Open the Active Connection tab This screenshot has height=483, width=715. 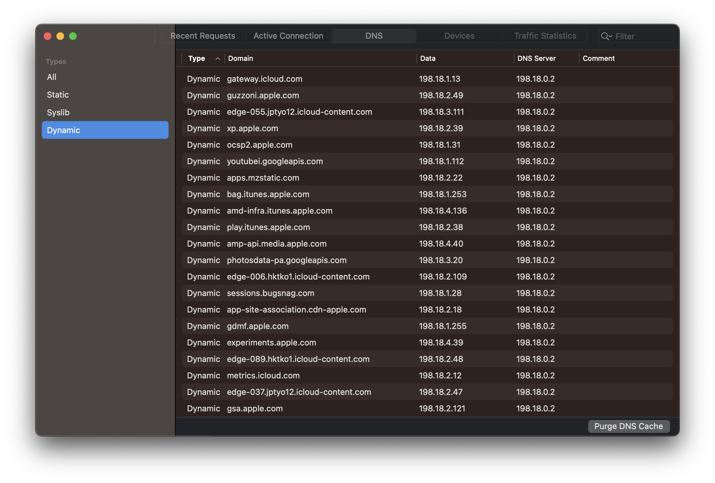(x=288, y=36)
